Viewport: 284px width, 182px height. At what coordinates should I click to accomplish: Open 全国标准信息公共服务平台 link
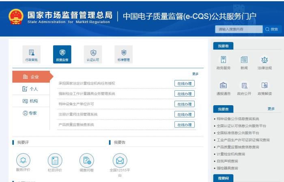point(238,133)
